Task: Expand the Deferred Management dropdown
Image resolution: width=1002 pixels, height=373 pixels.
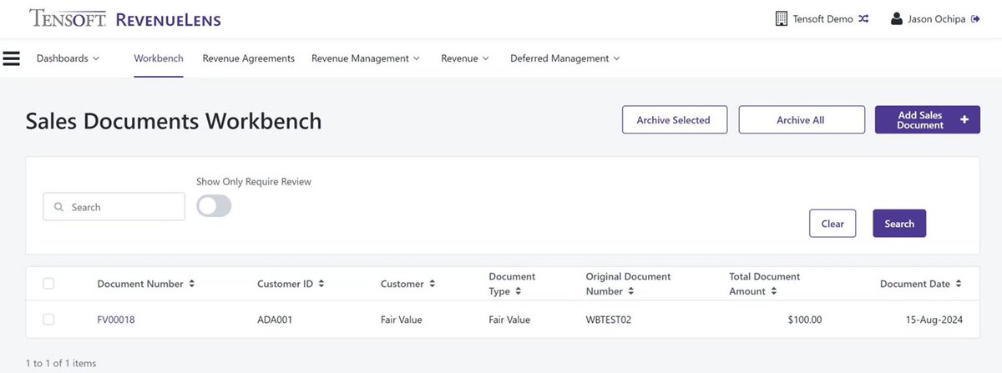Action: (565, 58)
